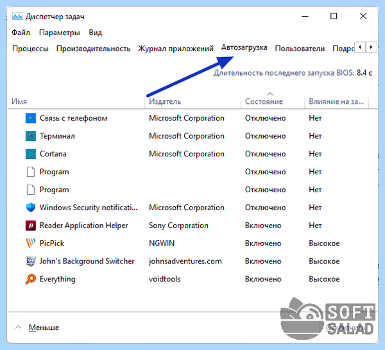The height and width of the screenshot is (350, 385).
Task: Select the first Program row name
Action: pos(55,172)
